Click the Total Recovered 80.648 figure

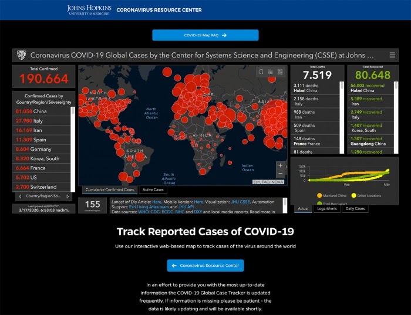372,75
